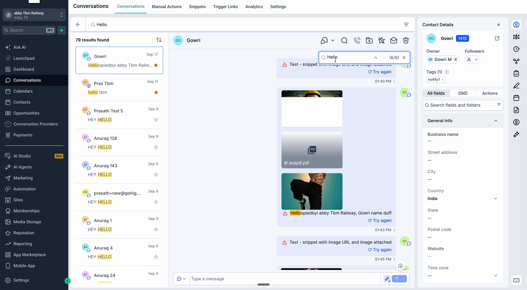The width and height of the screenshot is (527, 290).
Task: Toggle the star on Anurag 143 conversation
Action: click(x=156, y=174)
